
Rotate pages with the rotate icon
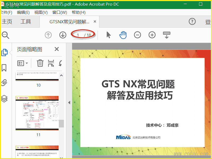click(60, 63)
